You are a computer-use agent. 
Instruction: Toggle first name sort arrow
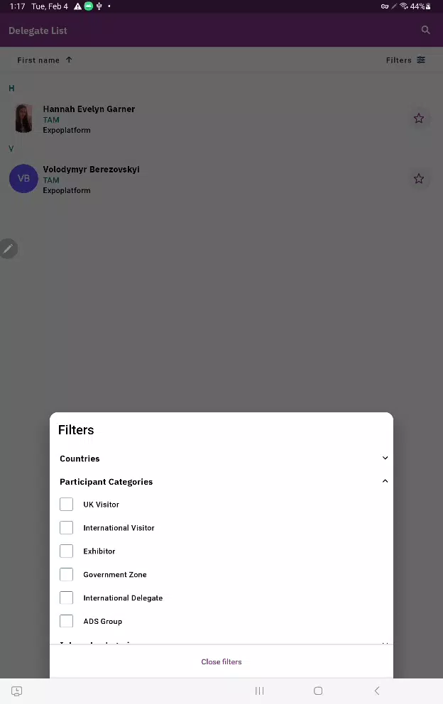69,60
